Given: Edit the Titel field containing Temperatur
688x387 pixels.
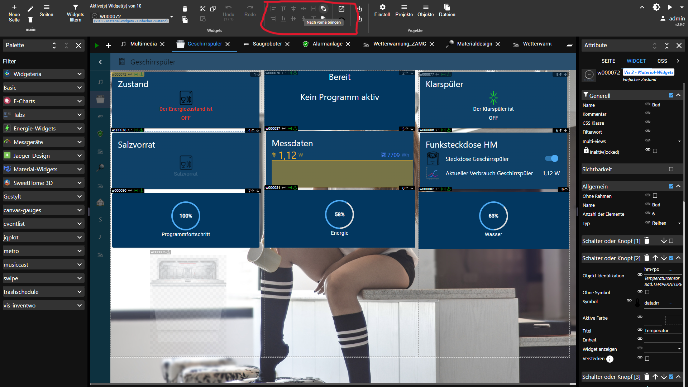Looking at the screenshot, I should pyautogui.click(x=663, y=330).
